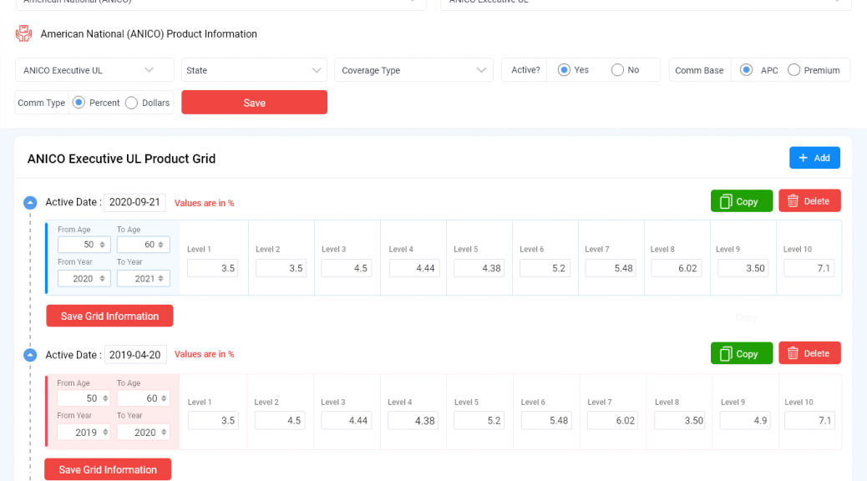
Task: Edit Level 8 value 6.02 in 2020-09-21 grid
Action: pos(677,268)
